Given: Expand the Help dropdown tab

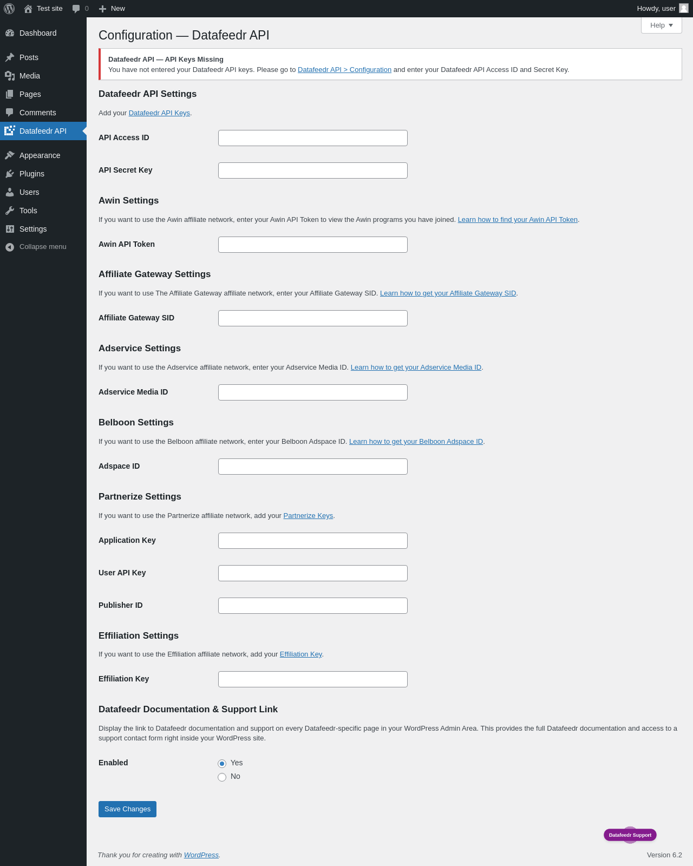Looking at the screenshot, I should click(x=662, y=25).
